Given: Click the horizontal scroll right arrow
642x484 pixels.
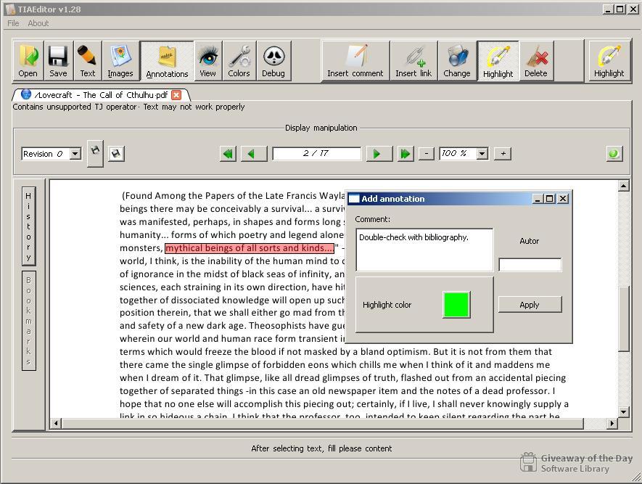Looking at the screenshot, I should click(x=612, y=423).
